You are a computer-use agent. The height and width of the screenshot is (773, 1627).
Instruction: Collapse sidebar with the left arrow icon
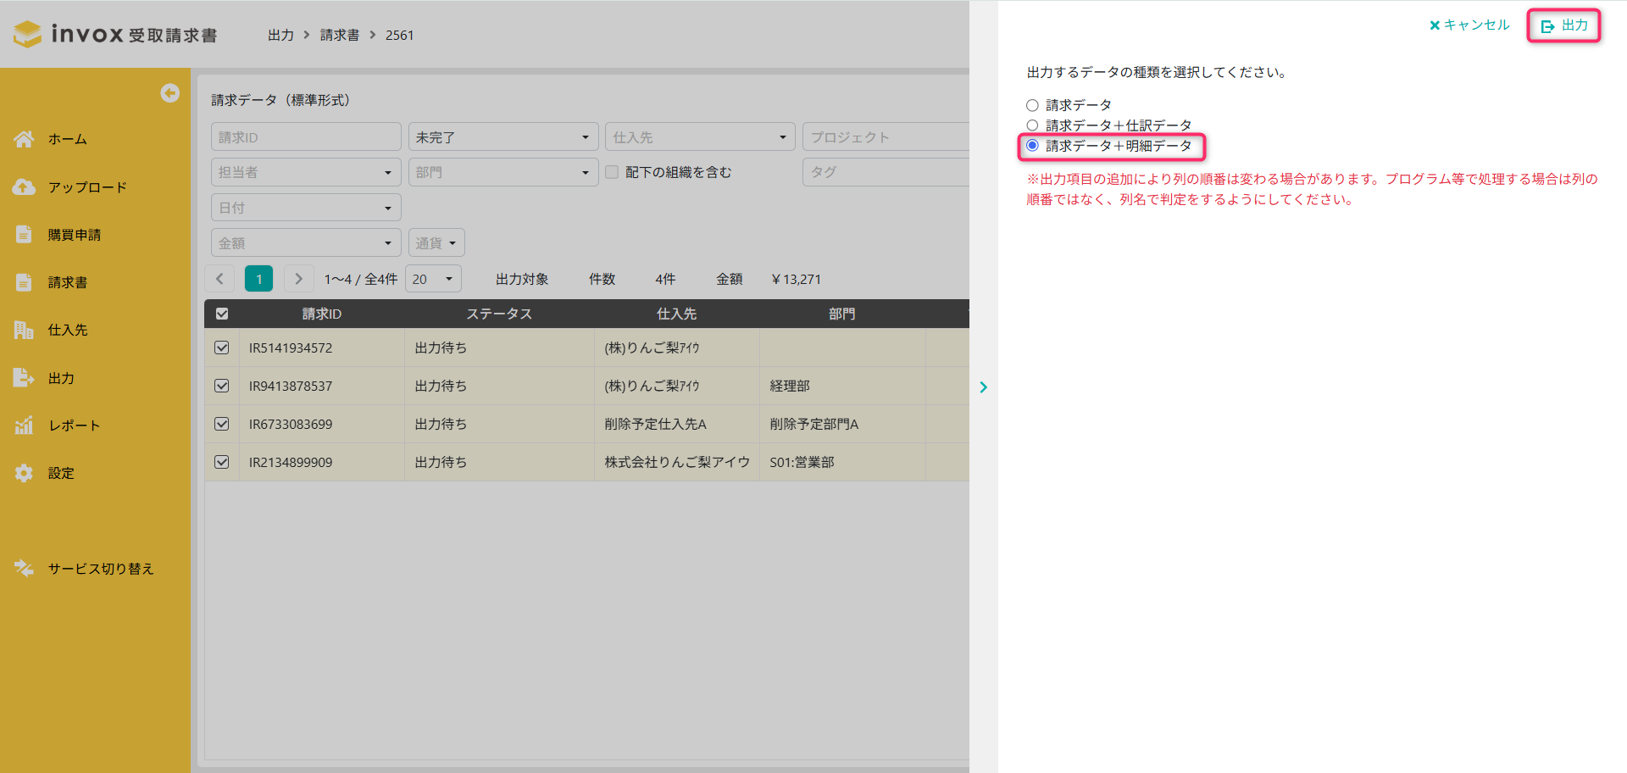pyautogui.click(x=170, y=93)
